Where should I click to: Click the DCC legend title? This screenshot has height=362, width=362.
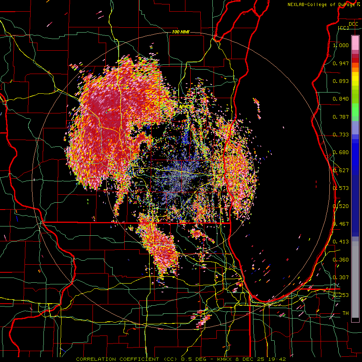pos(353,24)
